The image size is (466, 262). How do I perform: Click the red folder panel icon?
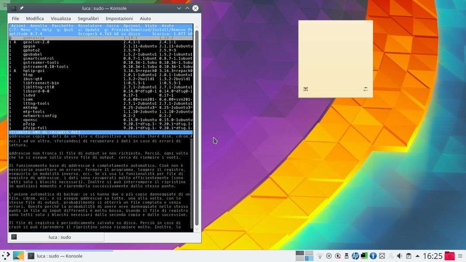coord(449,256)
